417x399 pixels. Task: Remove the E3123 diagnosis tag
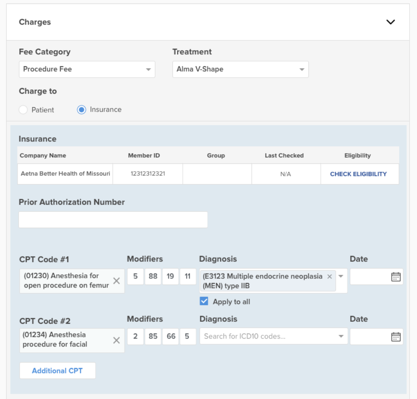coord(330,276)
